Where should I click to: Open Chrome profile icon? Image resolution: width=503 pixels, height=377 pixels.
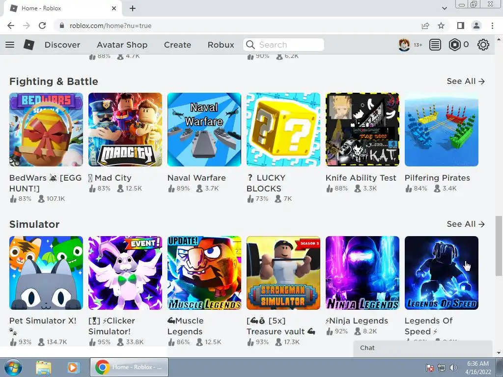[476, 26]
